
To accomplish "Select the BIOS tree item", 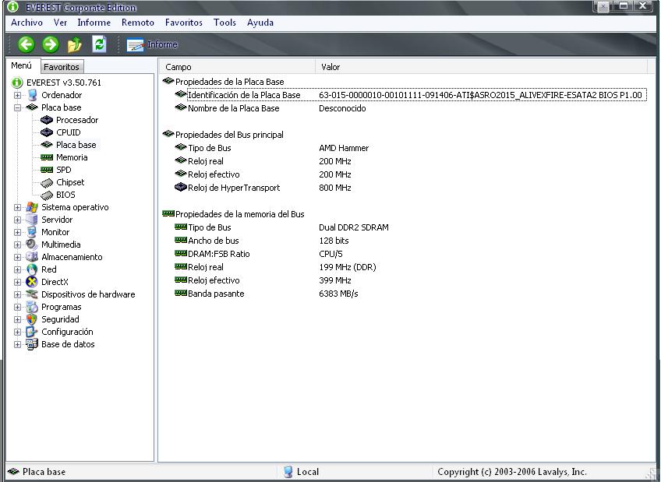I will 65,195.
